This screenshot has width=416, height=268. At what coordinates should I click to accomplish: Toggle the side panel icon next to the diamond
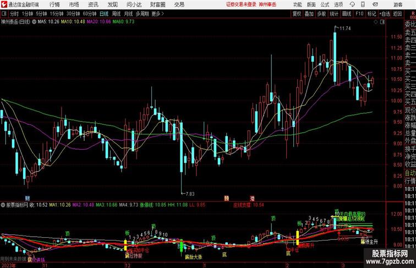click(382, 22)
